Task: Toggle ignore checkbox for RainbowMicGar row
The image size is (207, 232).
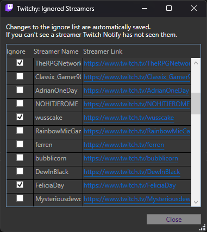Action: coord(20,131)
